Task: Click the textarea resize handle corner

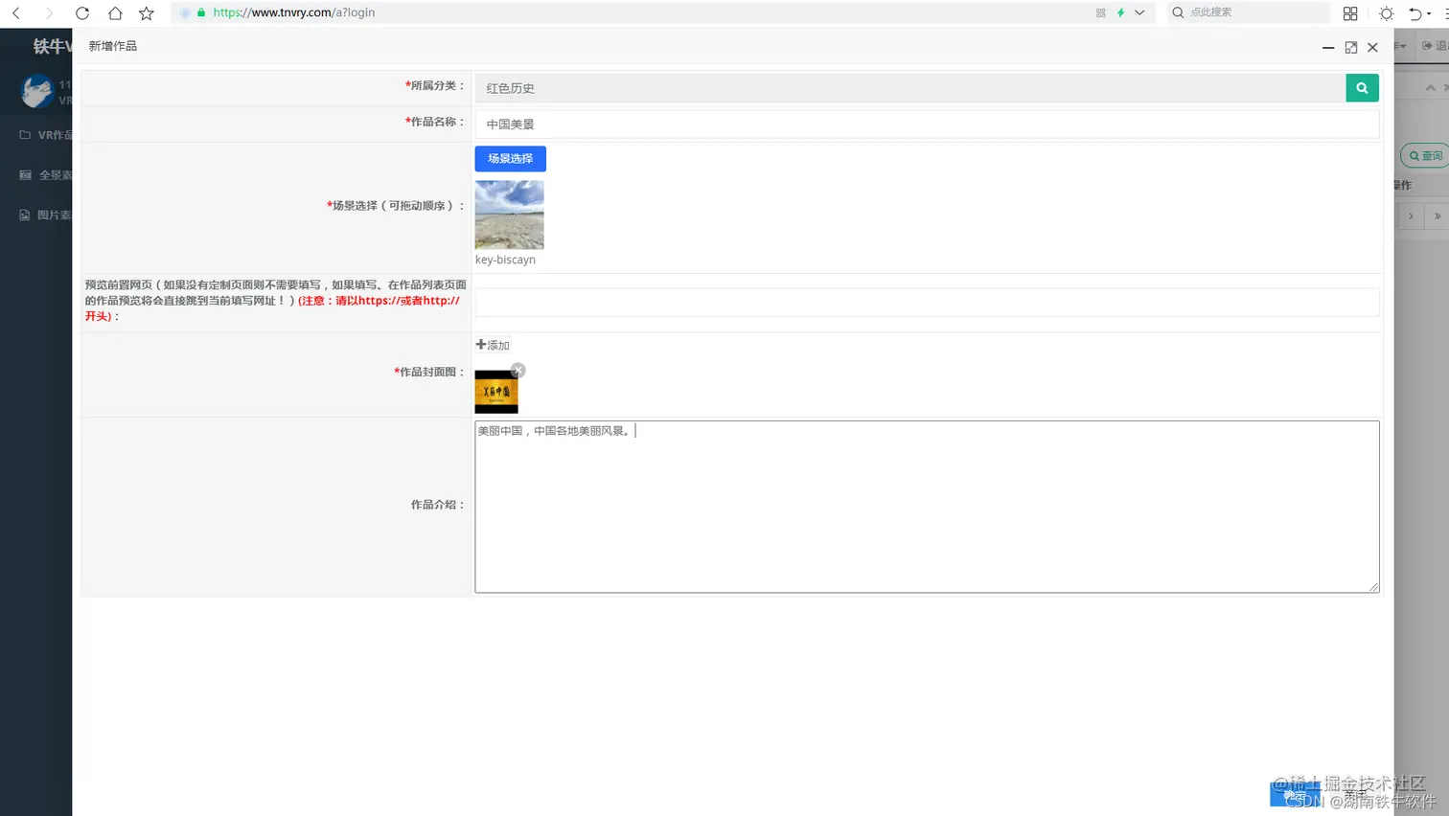Action: pyautogui.click(x=1373, y=587)
